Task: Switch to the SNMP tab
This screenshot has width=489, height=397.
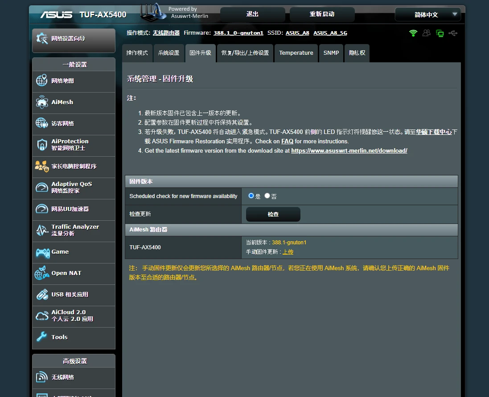Action: point(331,53)
